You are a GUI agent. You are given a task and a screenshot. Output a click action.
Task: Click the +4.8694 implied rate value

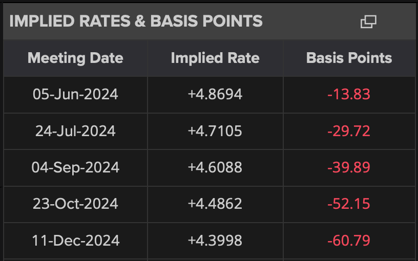tap(215, 95)
